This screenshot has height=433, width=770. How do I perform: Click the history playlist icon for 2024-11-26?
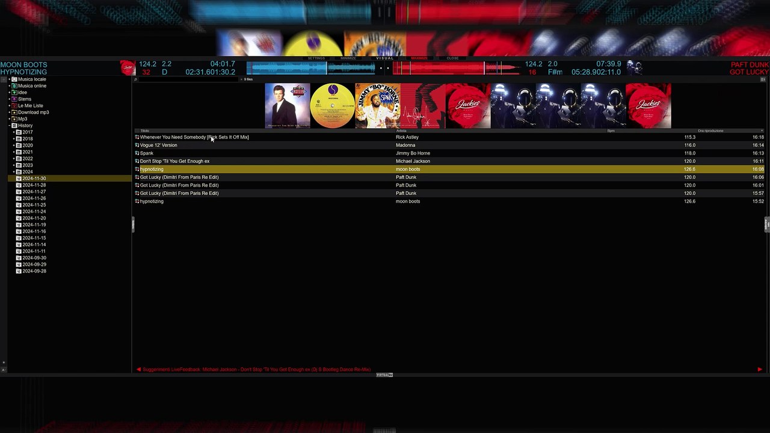pos(19,198)
